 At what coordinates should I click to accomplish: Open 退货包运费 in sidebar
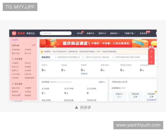(16, 95)
